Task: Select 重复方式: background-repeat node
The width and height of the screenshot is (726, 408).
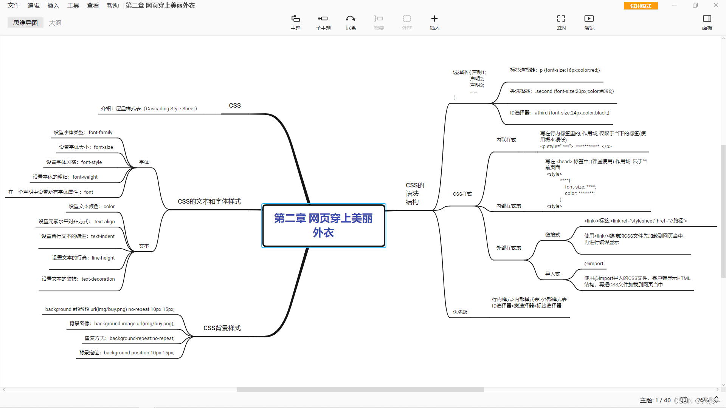Action: point(129,338)
